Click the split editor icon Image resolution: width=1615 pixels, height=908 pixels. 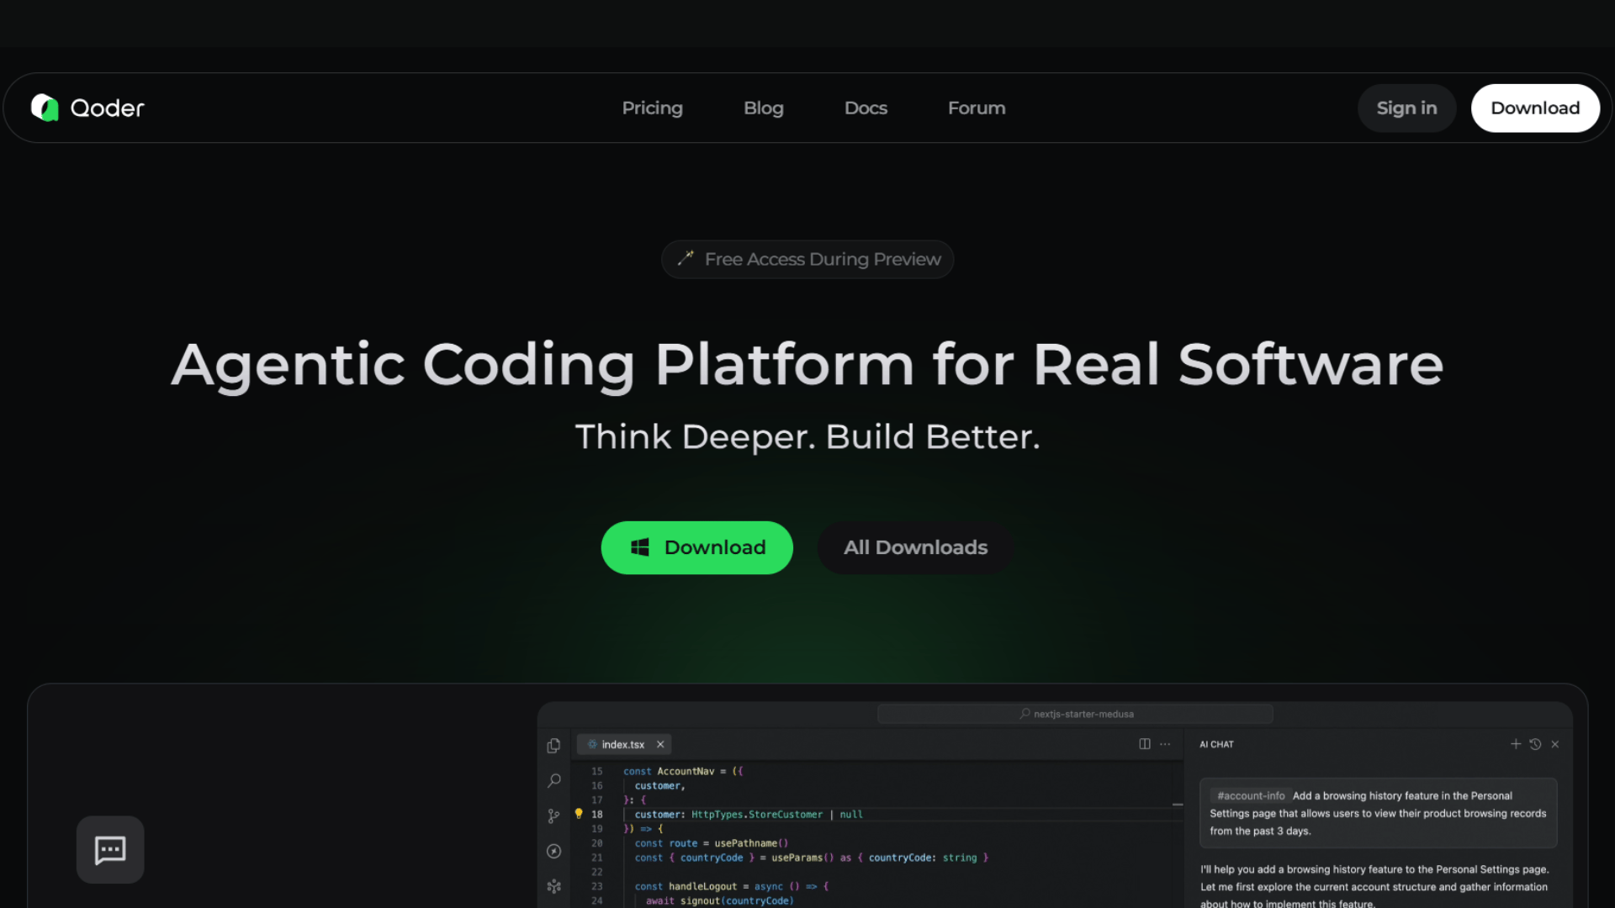[x=1145, y=744]
